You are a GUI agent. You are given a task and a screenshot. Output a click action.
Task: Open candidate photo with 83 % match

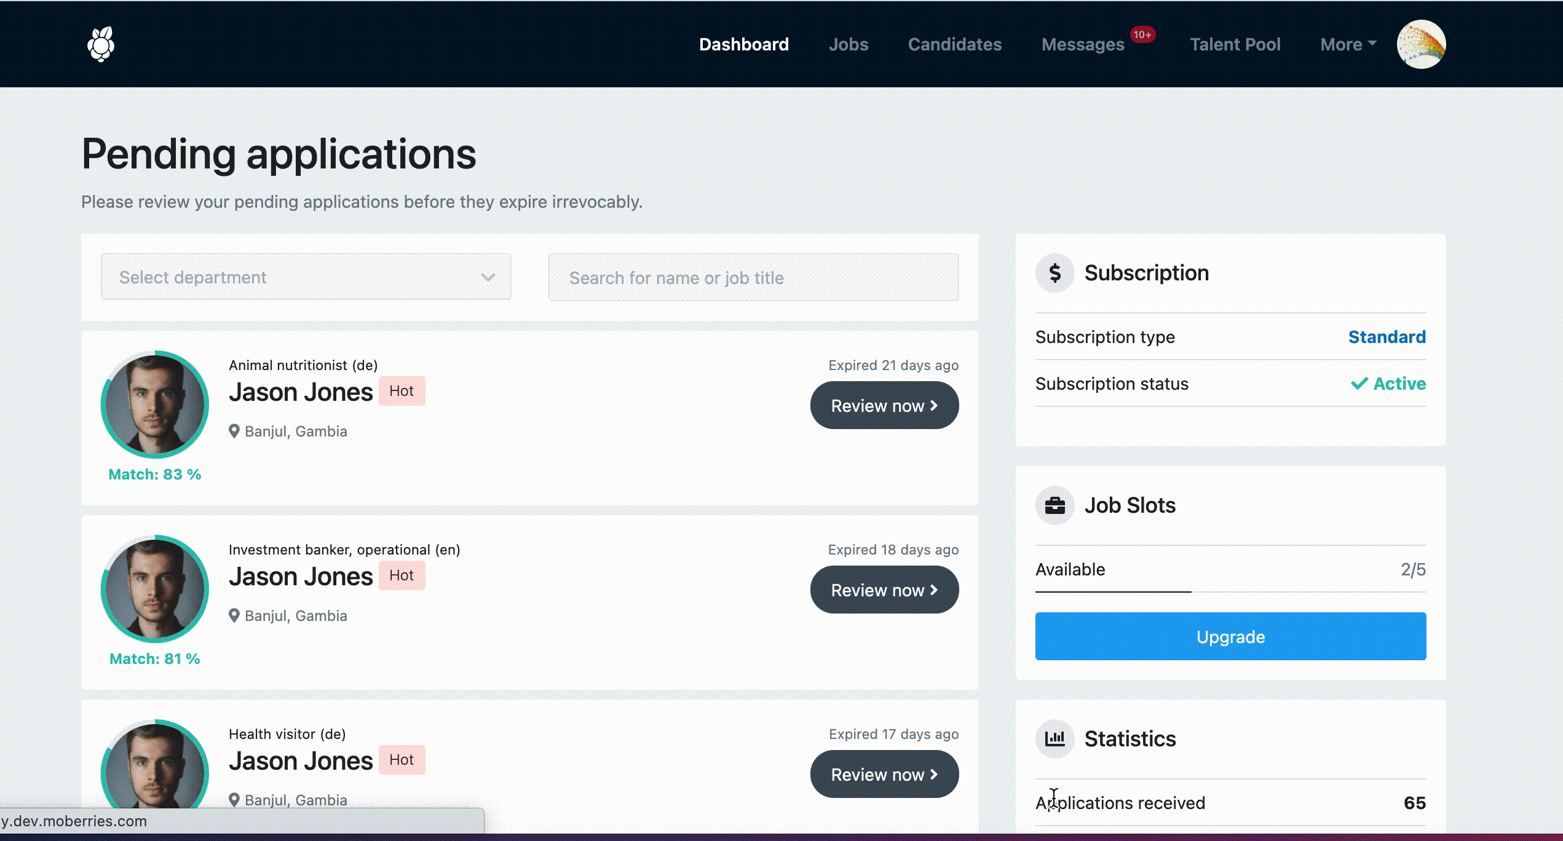pos(155,405)
